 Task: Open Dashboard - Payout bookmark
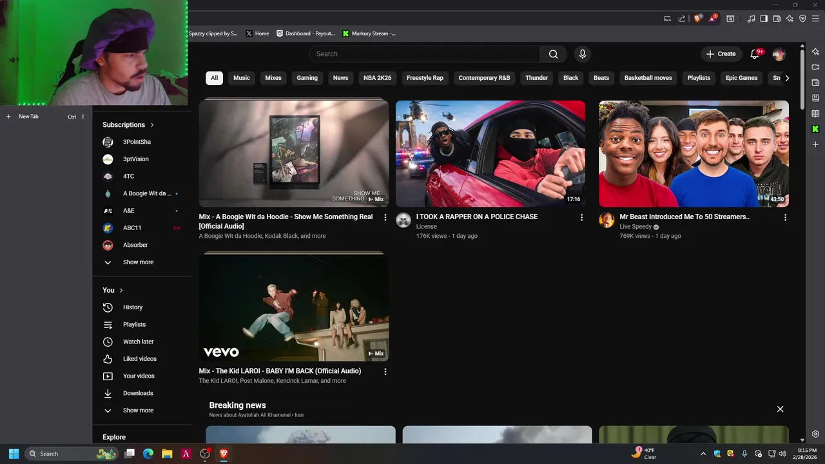[306, 34]
